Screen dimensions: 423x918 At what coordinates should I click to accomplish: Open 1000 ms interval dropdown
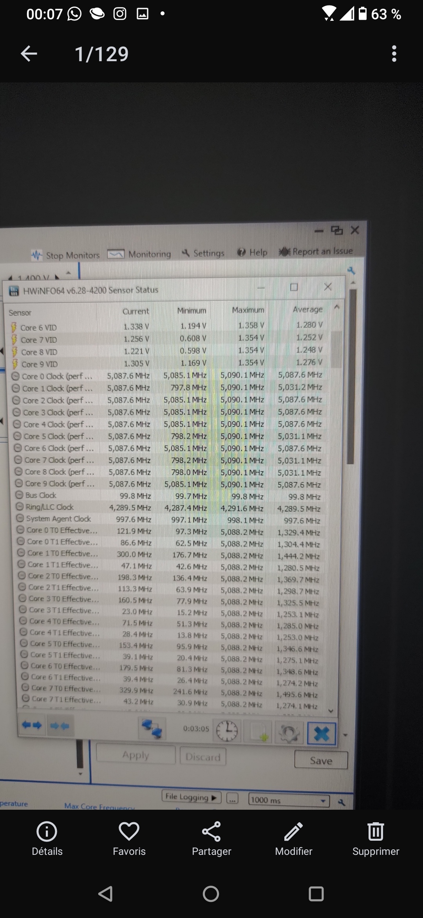289,800
